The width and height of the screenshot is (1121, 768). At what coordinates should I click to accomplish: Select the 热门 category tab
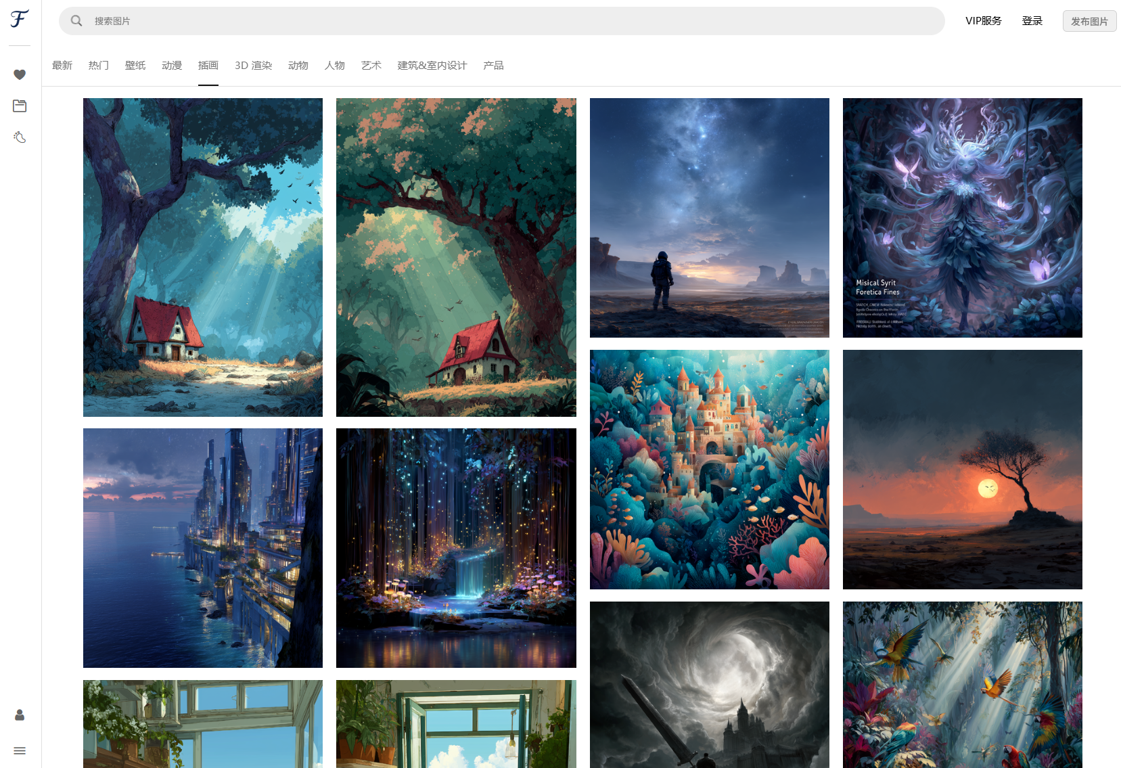pyautogui.click(x=99, y=66)
